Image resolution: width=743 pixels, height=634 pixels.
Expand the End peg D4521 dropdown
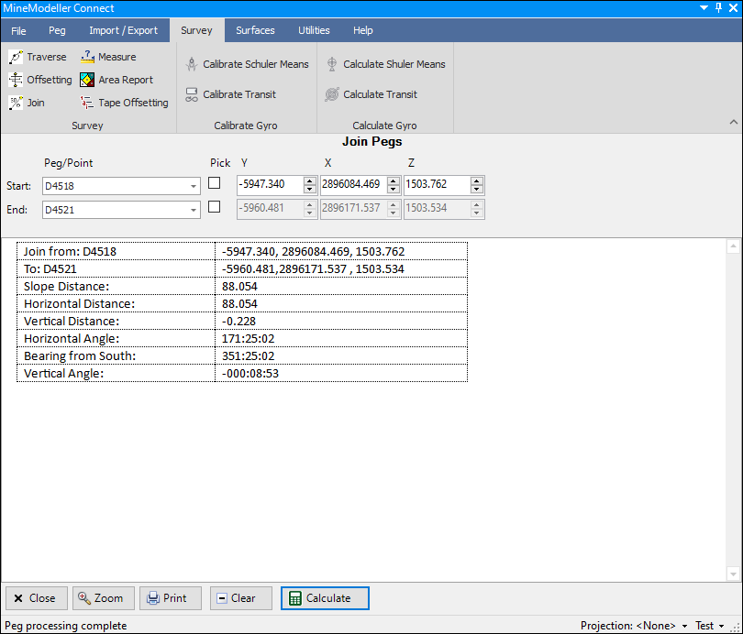[193, 210]
